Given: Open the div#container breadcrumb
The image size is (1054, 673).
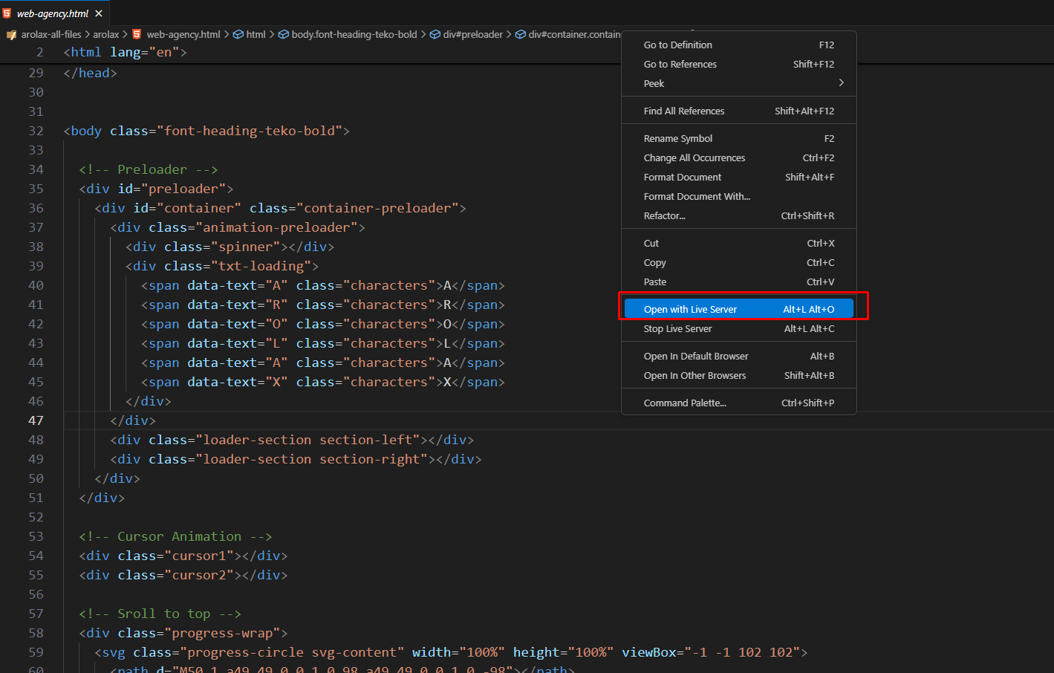Looking at the screenshot, I should [x=574, y=34].
